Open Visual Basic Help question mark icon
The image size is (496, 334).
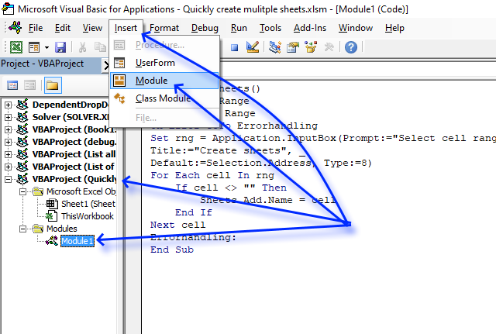click(351, 47)
